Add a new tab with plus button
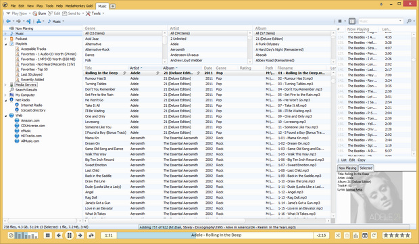The height and width of the screenshot is (244, 419). 113,6
